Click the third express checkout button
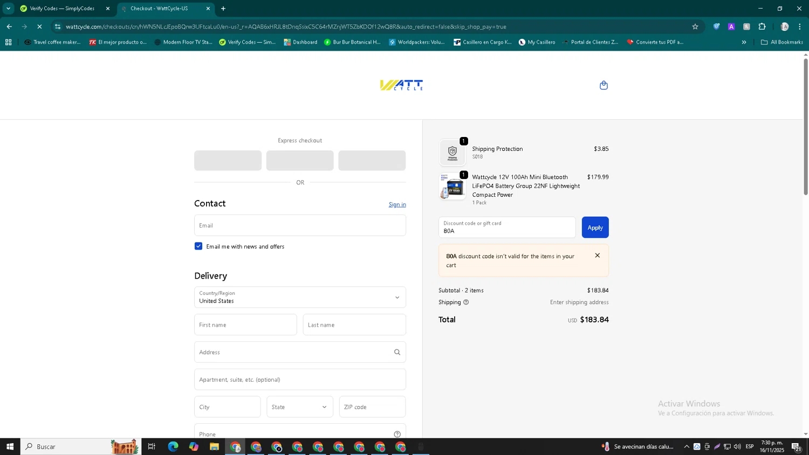This screenshot has width=809, height=455. click(x=372, y=161)
